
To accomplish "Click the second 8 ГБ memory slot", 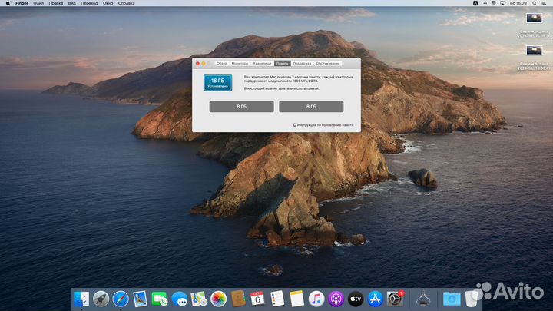I will [x=311, y=107].
